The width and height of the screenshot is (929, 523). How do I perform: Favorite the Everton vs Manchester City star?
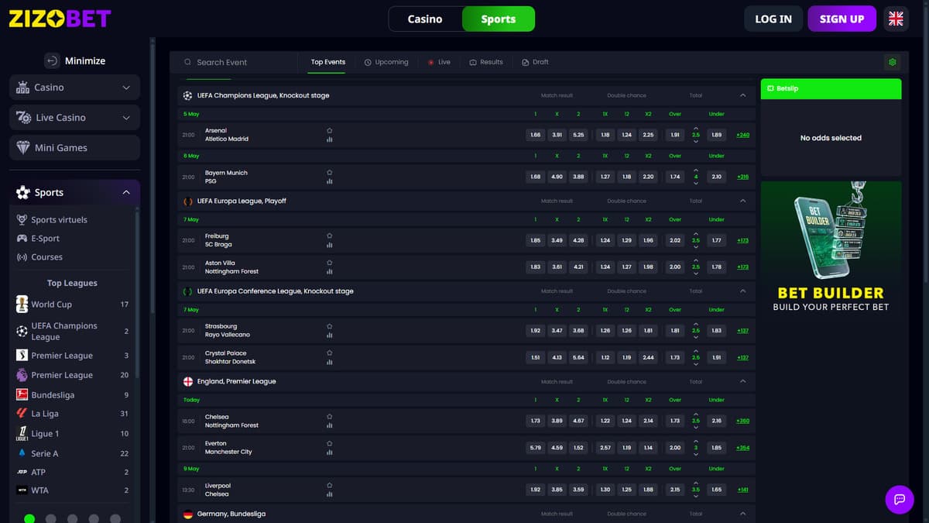[x=330, y=444]
